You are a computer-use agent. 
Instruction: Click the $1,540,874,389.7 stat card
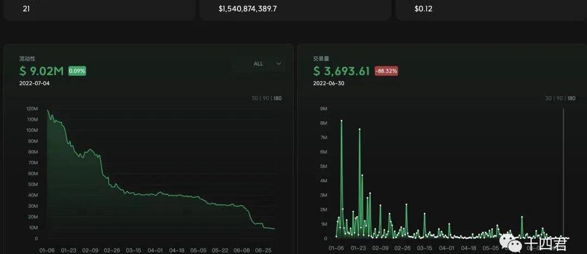tap(295, 9)
